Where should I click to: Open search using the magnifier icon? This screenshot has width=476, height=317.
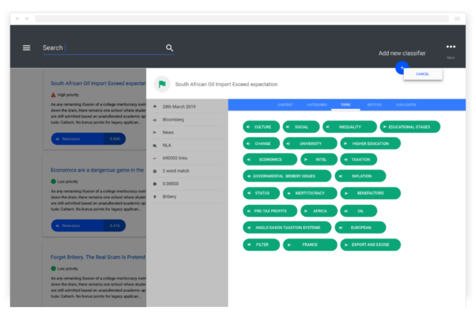169,48
